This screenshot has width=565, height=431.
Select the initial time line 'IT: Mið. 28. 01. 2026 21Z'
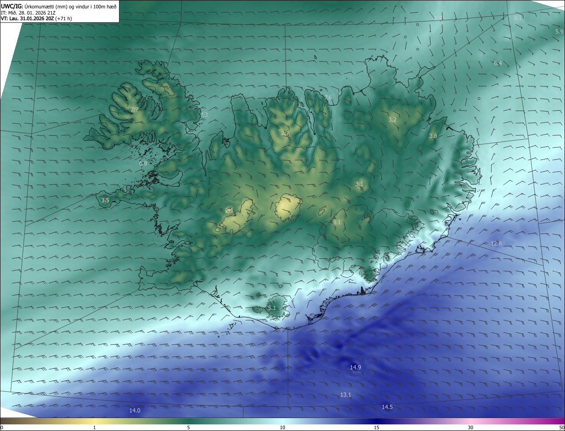click(x=28, y=12)
